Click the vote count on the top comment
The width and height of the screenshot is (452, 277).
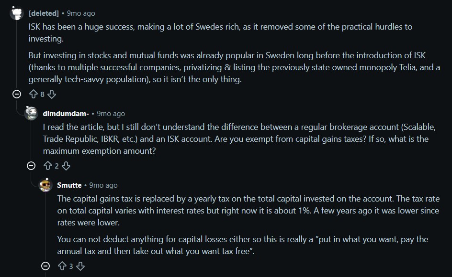(42, 94)
